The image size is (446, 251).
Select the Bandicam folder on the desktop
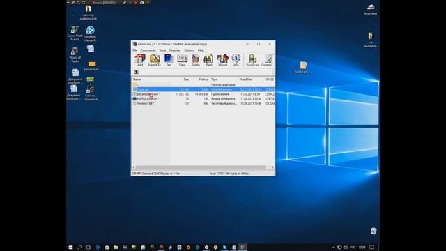303,68
